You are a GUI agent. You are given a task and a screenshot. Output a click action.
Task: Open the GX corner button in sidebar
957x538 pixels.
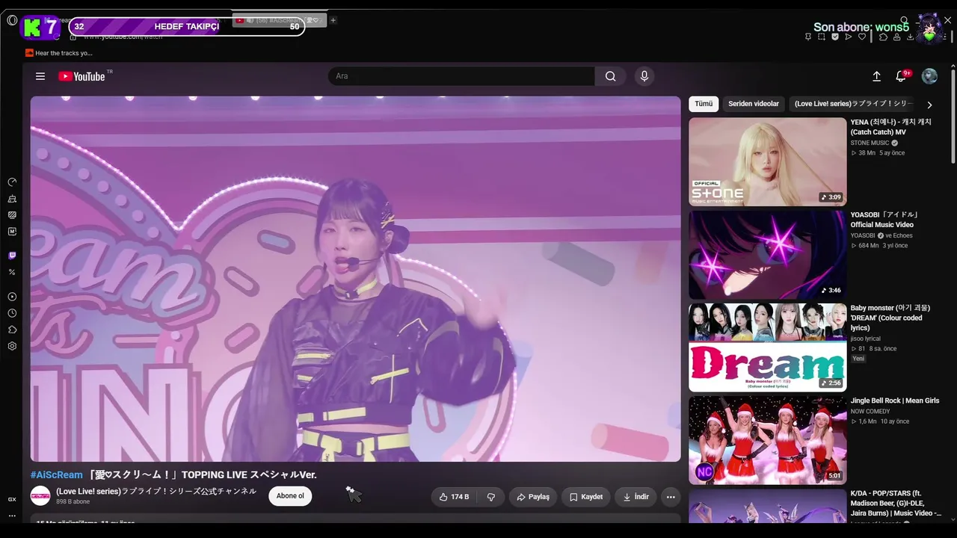point(12,499)
